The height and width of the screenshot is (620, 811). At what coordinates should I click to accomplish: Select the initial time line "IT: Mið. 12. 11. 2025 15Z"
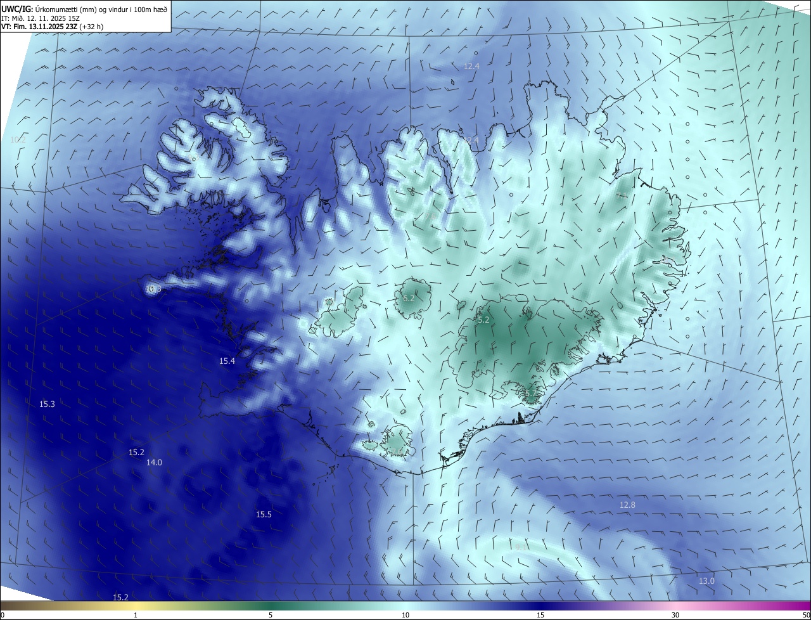pyautogui.click(x=41, y=18)
